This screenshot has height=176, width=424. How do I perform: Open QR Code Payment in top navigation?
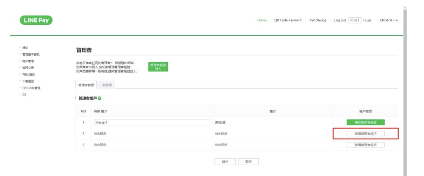[x=288, y=20]
